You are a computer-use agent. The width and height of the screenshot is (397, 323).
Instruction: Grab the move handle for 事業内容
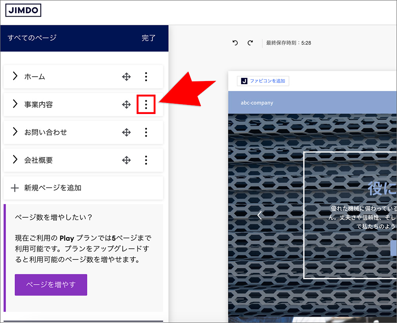(x=126, y=104)
